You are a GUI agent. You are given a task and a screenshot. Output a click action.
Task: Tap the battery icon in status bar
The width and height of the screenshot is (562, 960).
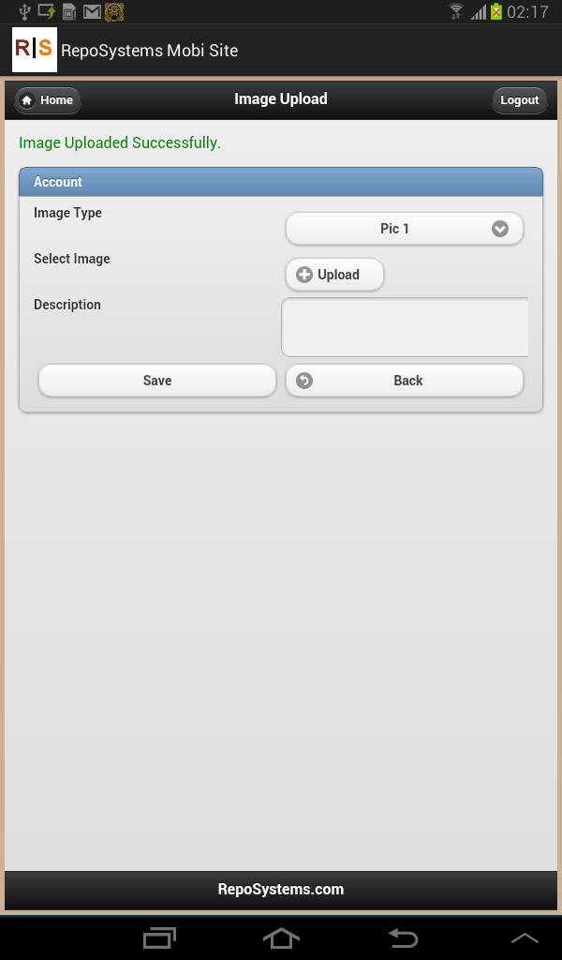(x=495, y=11)
